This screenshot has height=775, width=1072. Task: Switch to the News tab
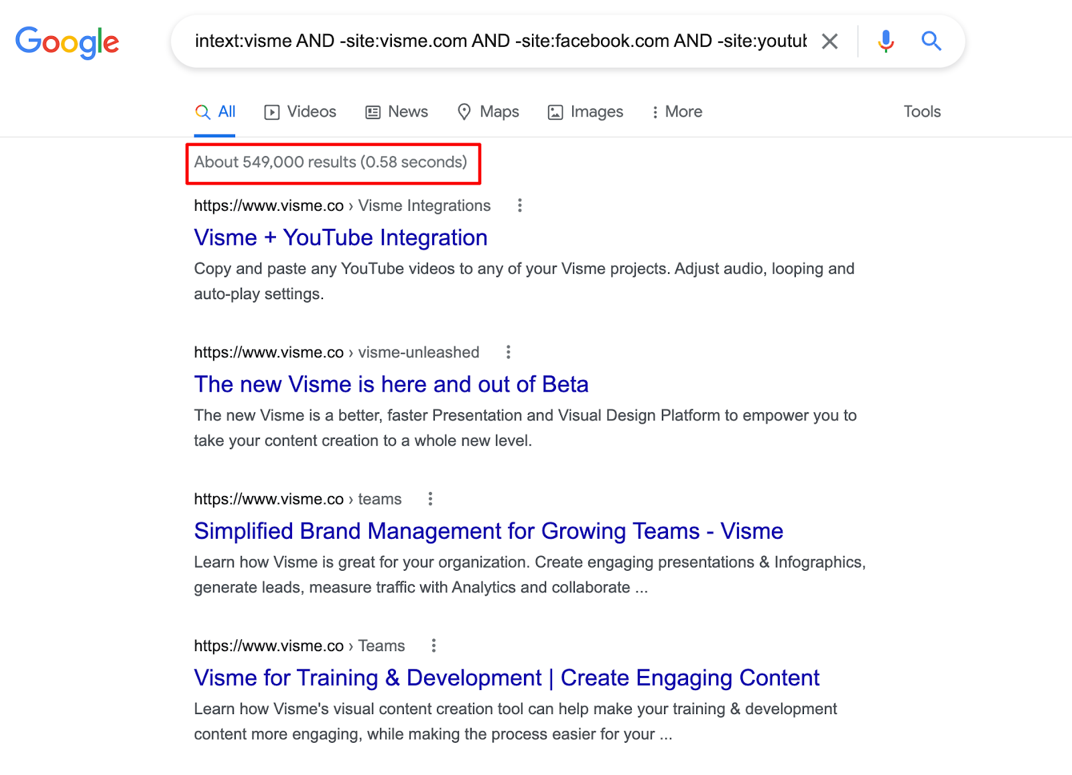click(397, 112)
